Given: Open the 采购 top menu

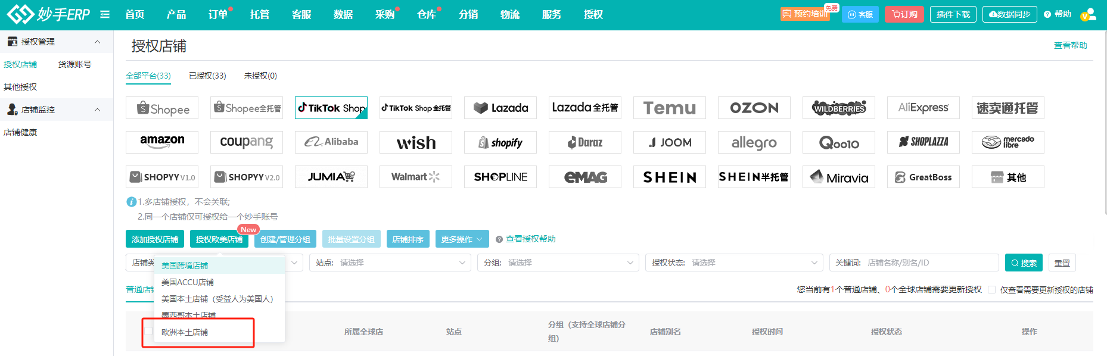Looking at the screenshot, I should point(385,14).
